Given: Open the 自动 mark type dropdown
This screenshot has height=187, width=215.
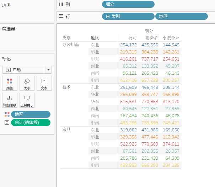Looking at the screenshot, I should 24,70.
